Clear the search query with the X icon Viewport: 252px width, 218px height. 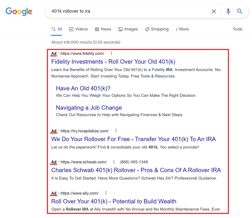pyautogui.click(x=214, y=11)
